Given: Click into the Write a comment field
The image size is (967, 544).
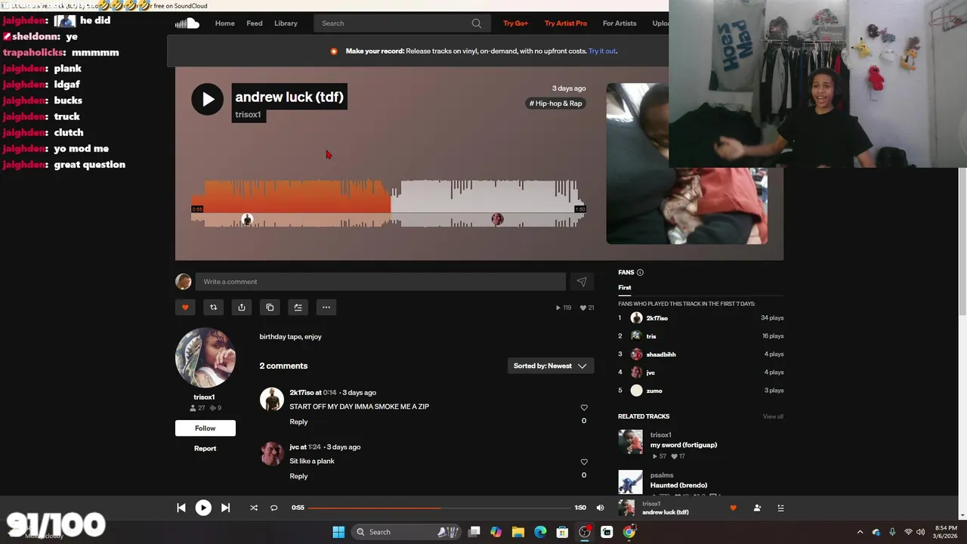Looking at the screenshot, I should coord(380,282).
